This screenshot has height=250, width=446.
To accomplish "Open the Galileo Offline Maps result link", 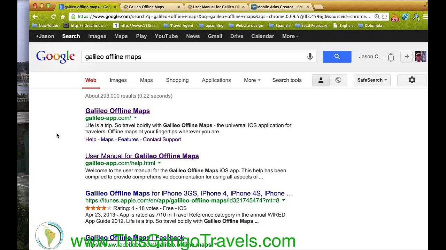I will coord(117,111).
